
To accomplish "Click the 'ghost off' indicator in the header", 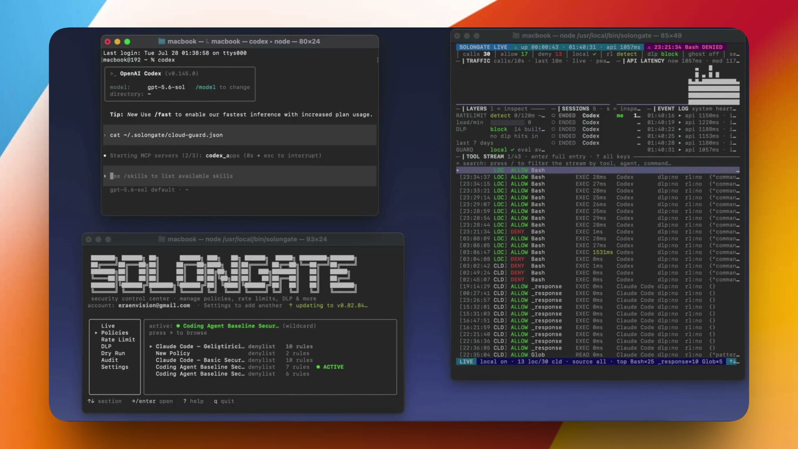I will click(x=703, y=54).
